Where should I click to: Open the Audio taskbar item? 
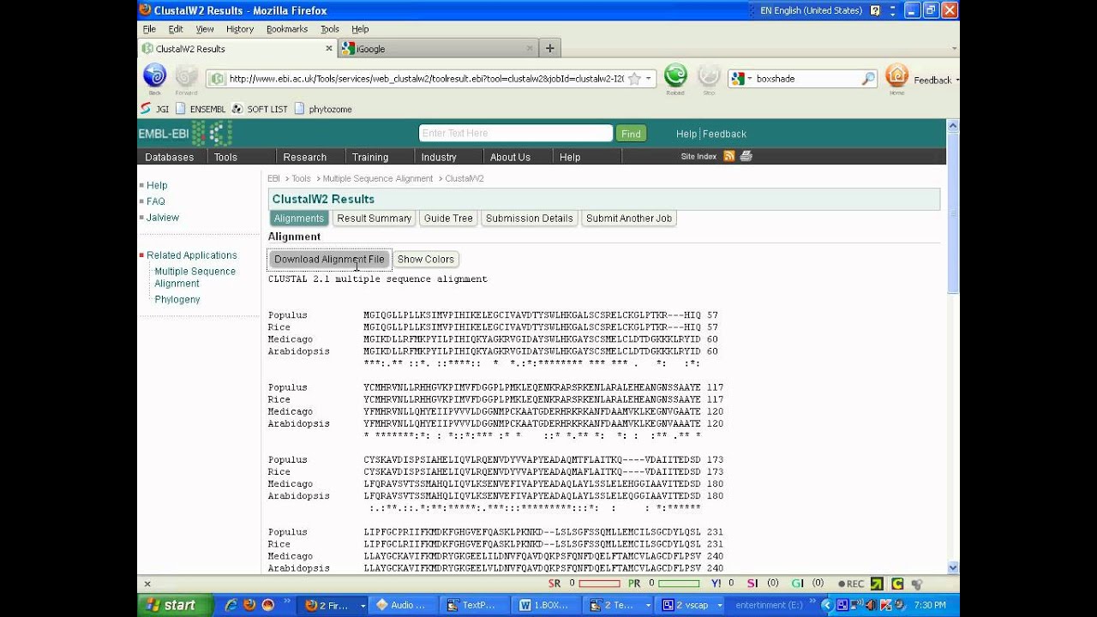[402, 605]
